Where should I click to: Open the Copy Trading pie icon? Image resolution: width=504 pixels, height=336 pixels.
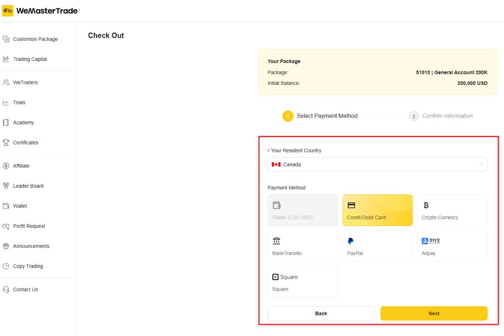[6, 266]
